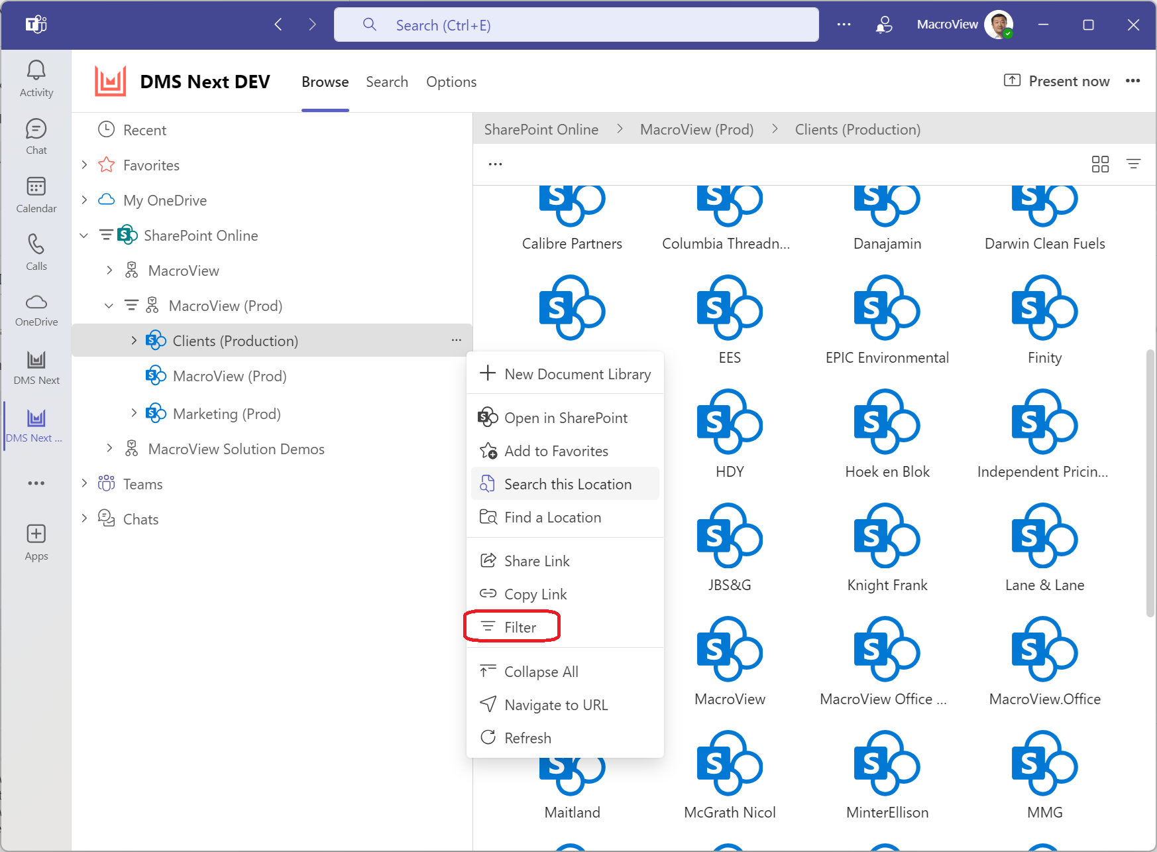Image resolution: width=1157 pixels, height=852 pixels.
Task: Click the Present now button
Action: pos(1056,81)
